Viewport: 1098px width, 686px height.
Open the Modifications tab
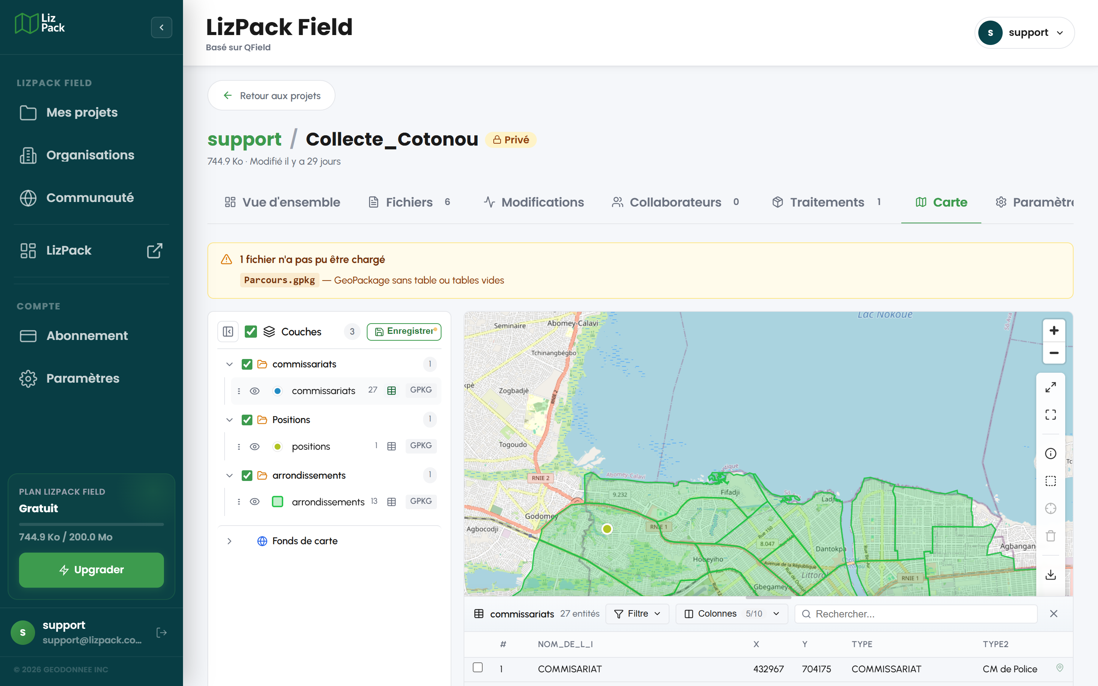pyautogui.click(x=534, y=202)
